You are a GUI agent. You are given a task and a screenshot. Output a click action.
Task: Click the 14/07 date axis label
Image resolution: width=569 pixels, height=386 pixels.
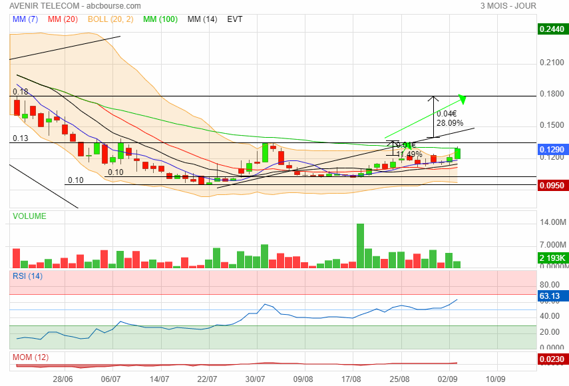click(159, 379)
